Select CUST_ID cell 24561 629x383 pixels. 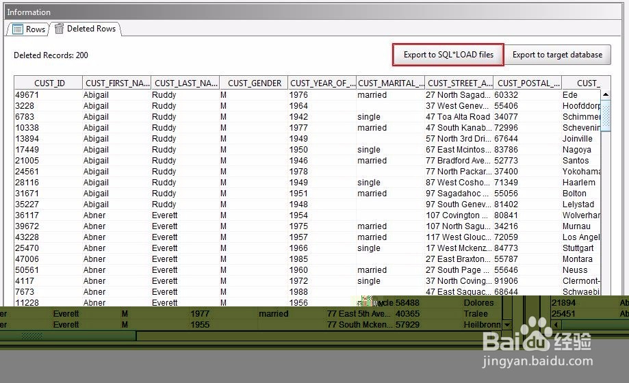tap(48, 172)
